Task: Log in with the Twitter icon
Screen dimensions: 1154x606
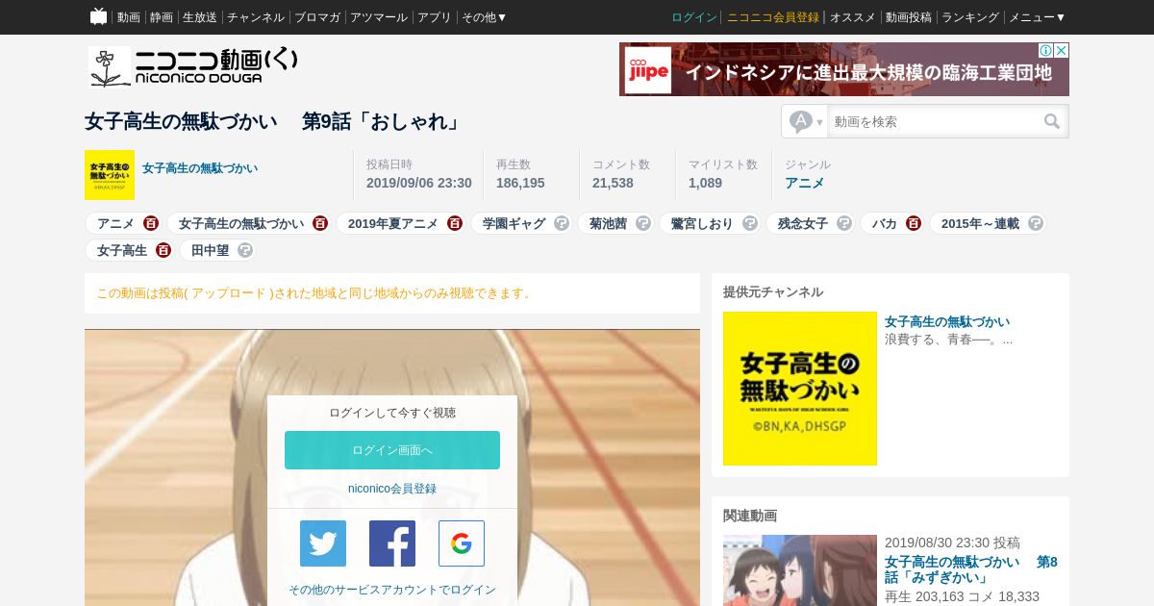Action: click(x=323, y=543)
